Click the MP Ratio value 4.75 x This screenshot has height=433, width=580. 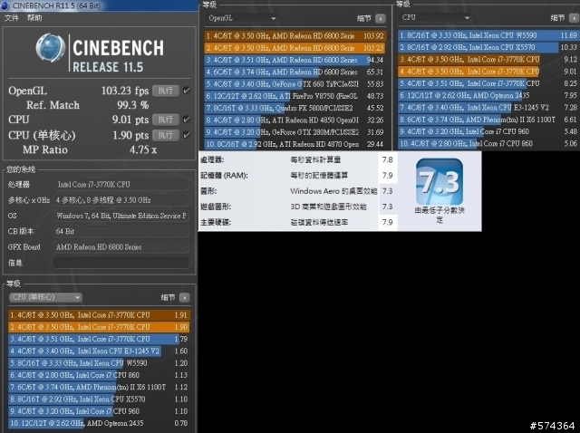tap(143, 149)
